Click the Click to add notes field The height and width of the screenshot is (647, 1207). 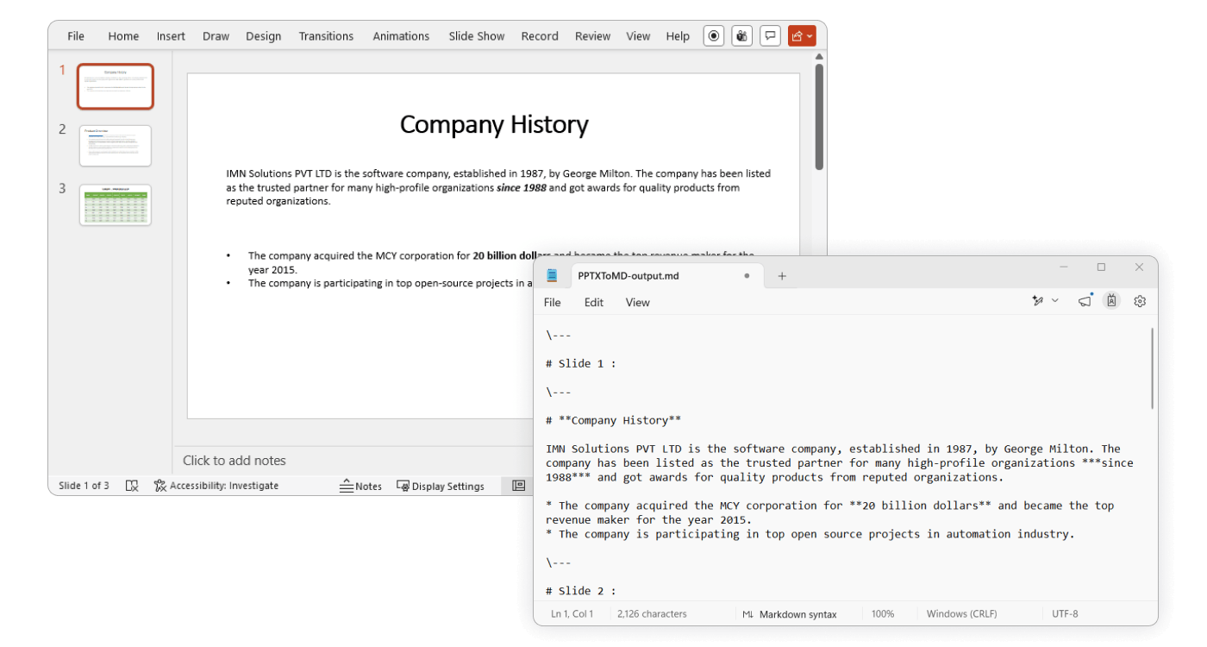tap(235, 461)
